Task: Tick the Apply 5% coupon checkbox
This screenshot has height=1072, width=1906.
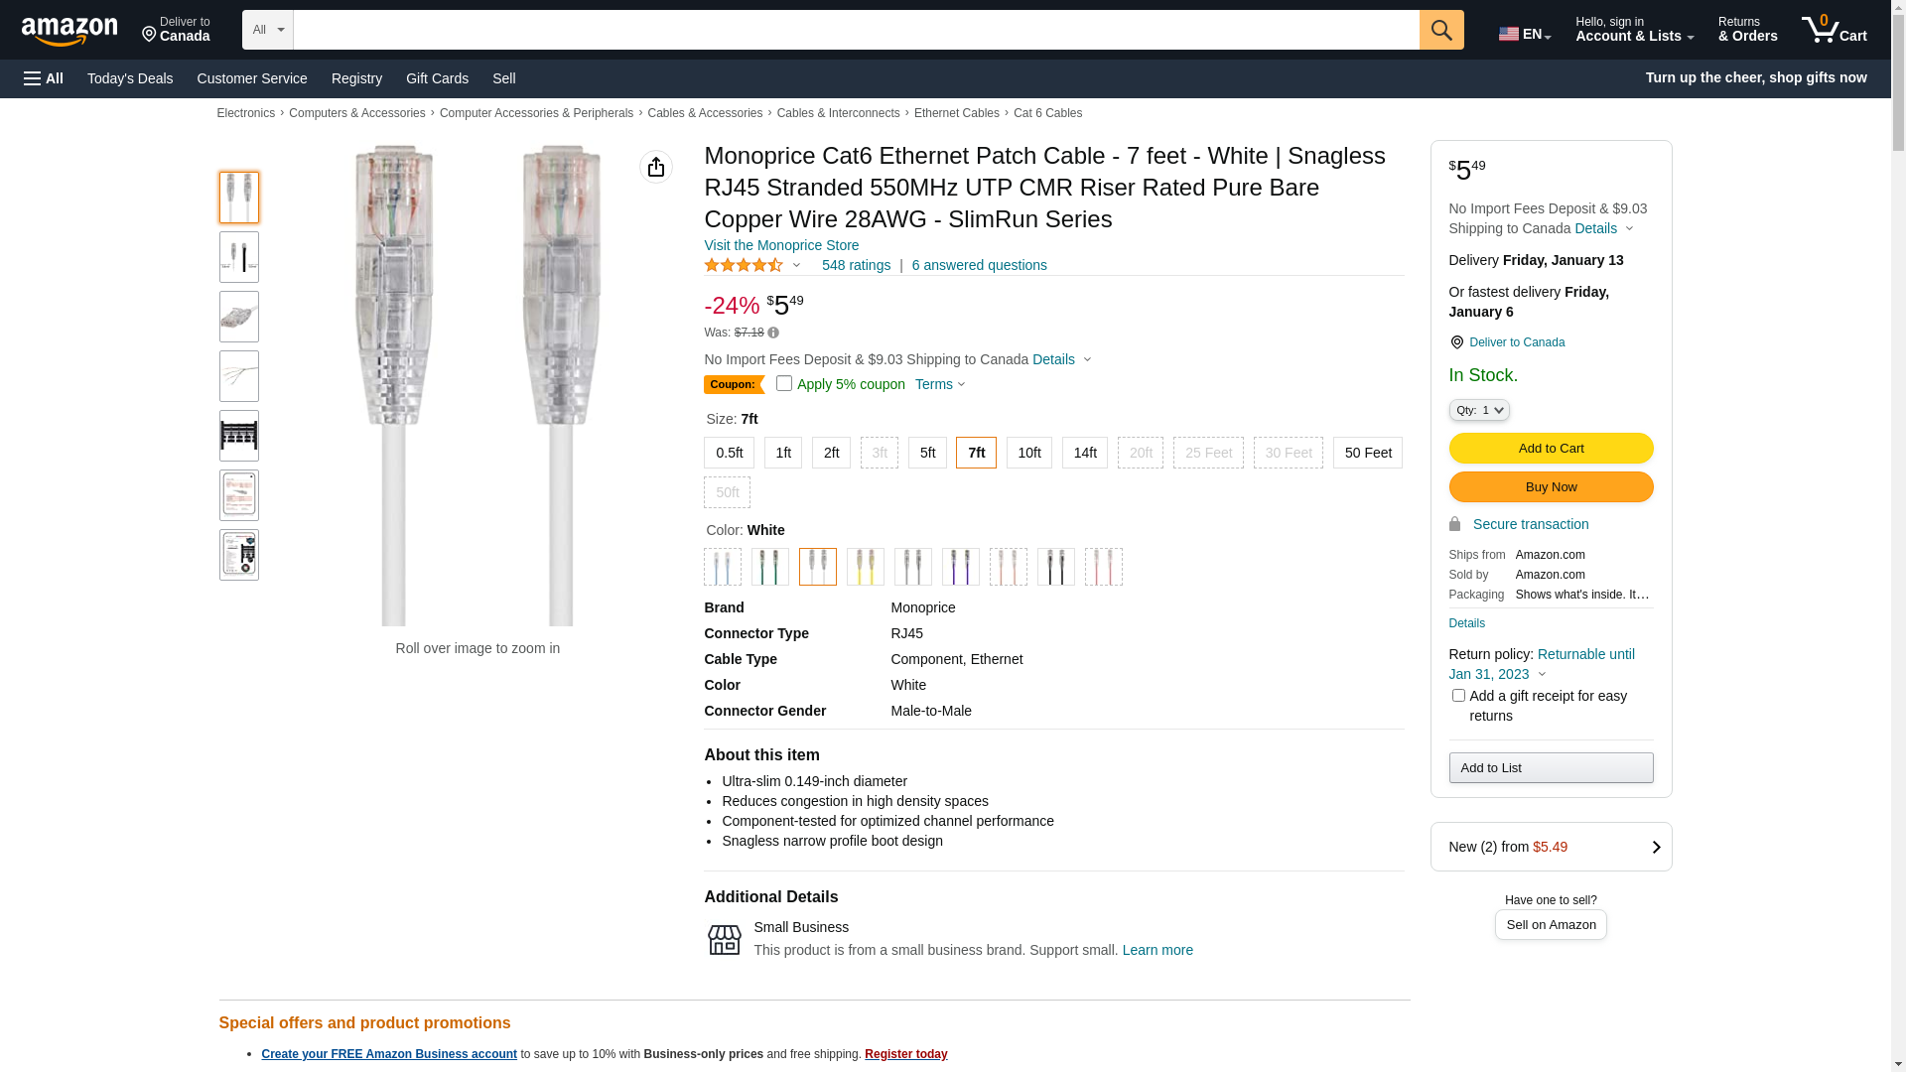Action: (x=784, y=383)
